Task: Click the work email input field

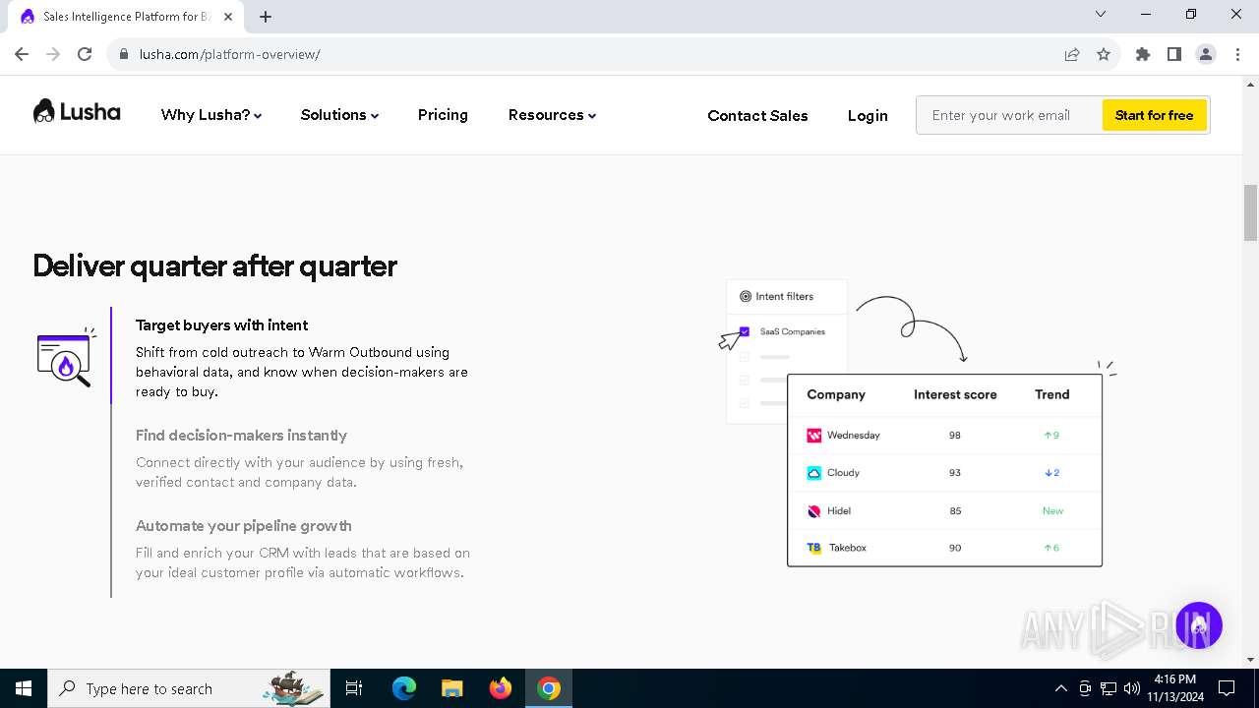Action: click(1008, 115)
